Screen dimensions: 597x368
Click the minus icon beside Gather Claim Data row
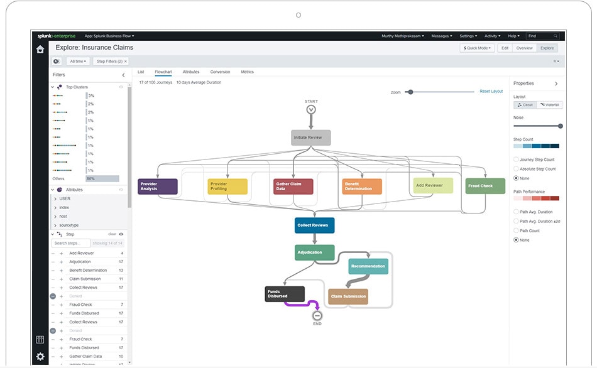tap(53, 357)
